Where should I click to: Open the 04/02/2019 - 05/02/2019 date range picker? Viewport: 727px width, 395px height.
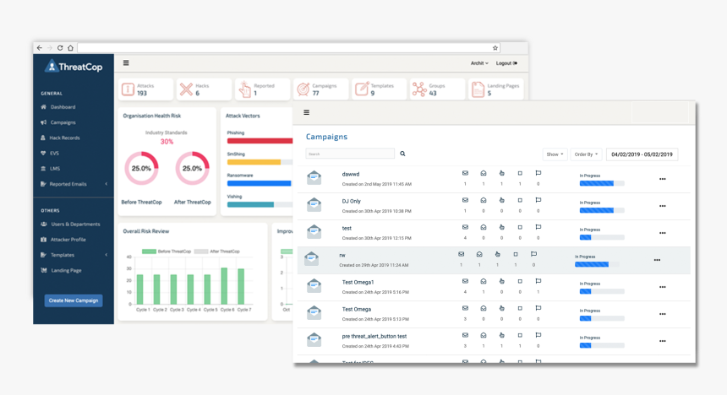(642, 154)
